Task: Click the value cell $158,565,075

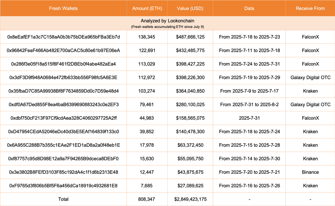Action: [x=190, y=118]
